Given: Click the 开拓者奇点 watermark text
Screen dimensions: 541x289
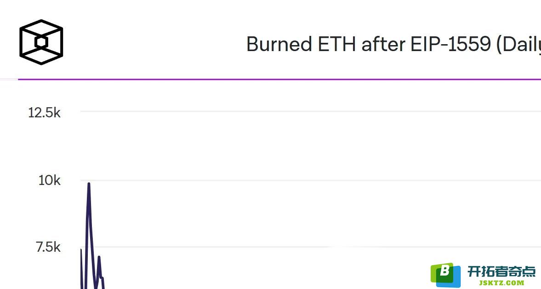Looking at the screenshot, I should tap(501, 272).
